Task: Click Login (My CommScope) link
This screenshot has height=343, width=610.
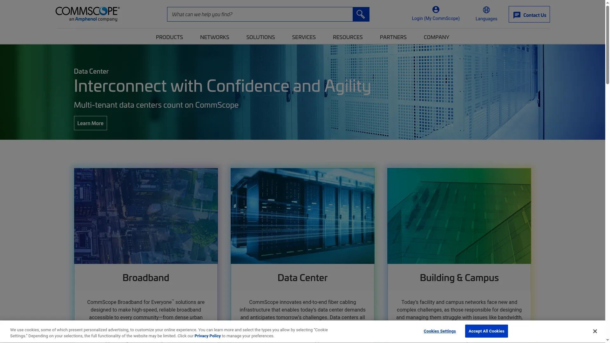Action: [x=436, y=18]
